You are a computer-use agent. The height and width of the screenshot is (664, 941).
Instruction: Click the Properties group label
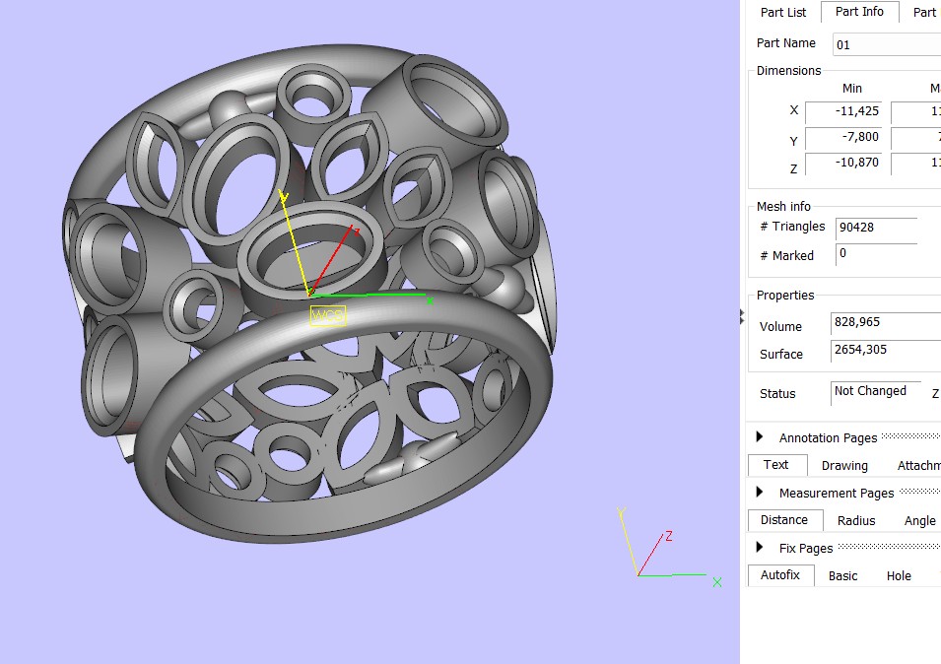coord(785,296)
